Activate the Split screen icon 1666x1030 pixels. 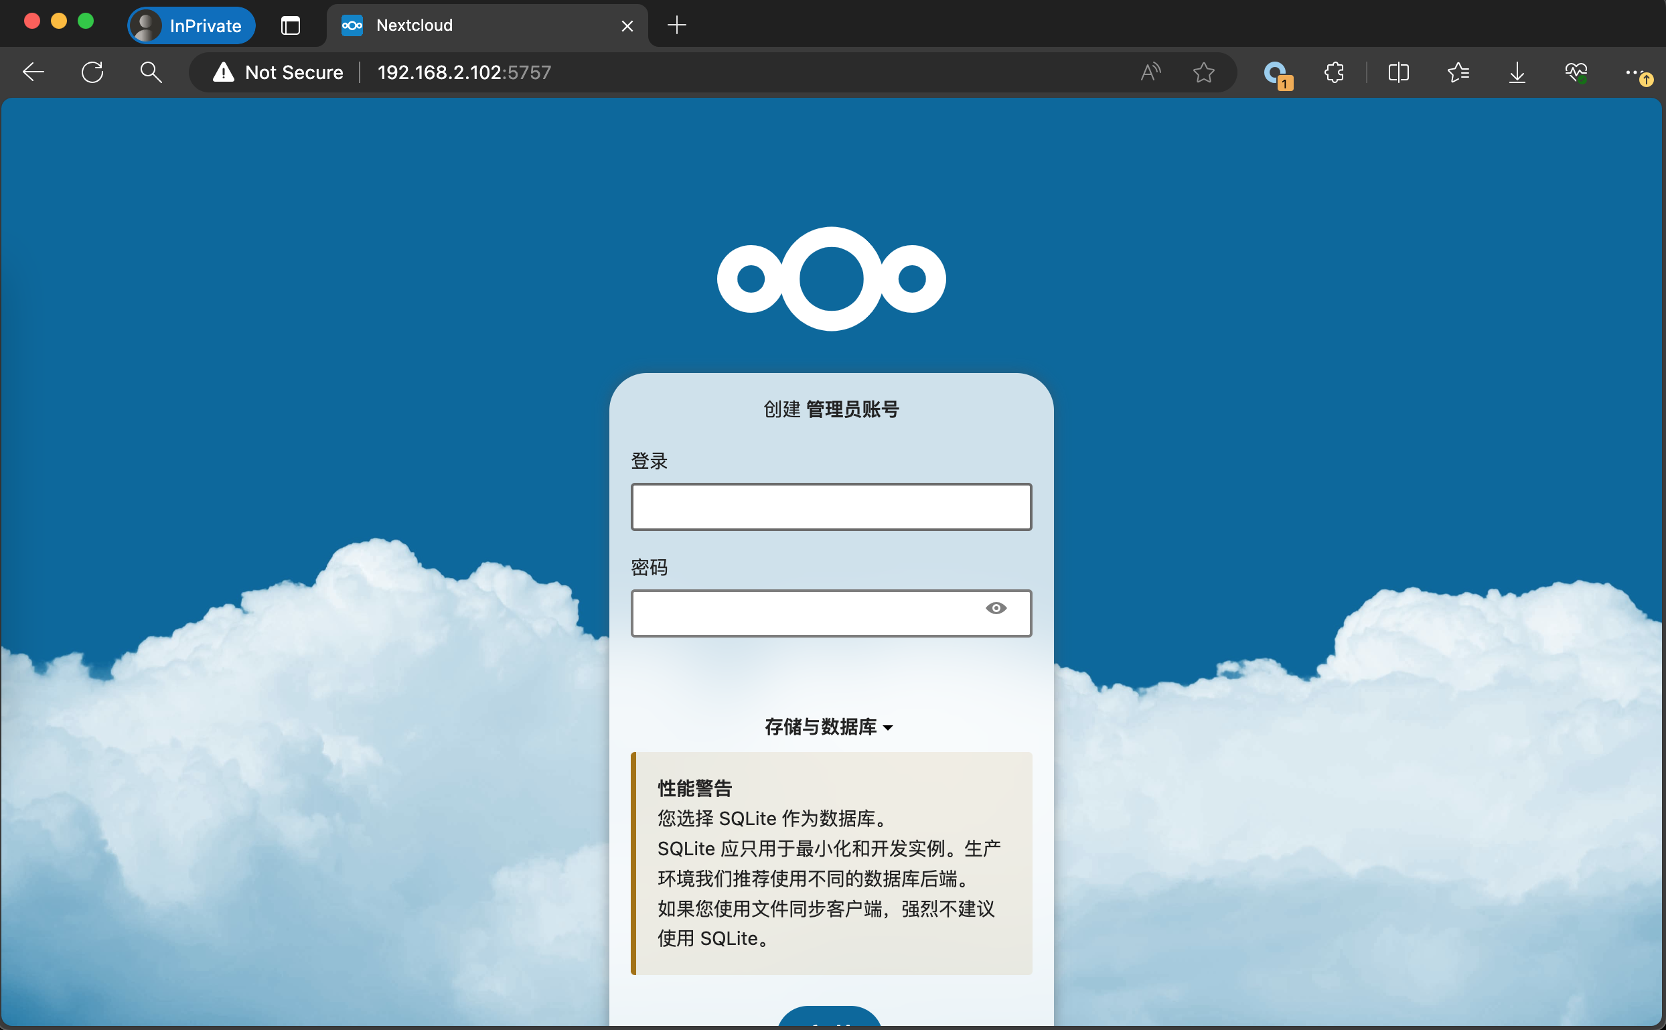coord(1398,72)
